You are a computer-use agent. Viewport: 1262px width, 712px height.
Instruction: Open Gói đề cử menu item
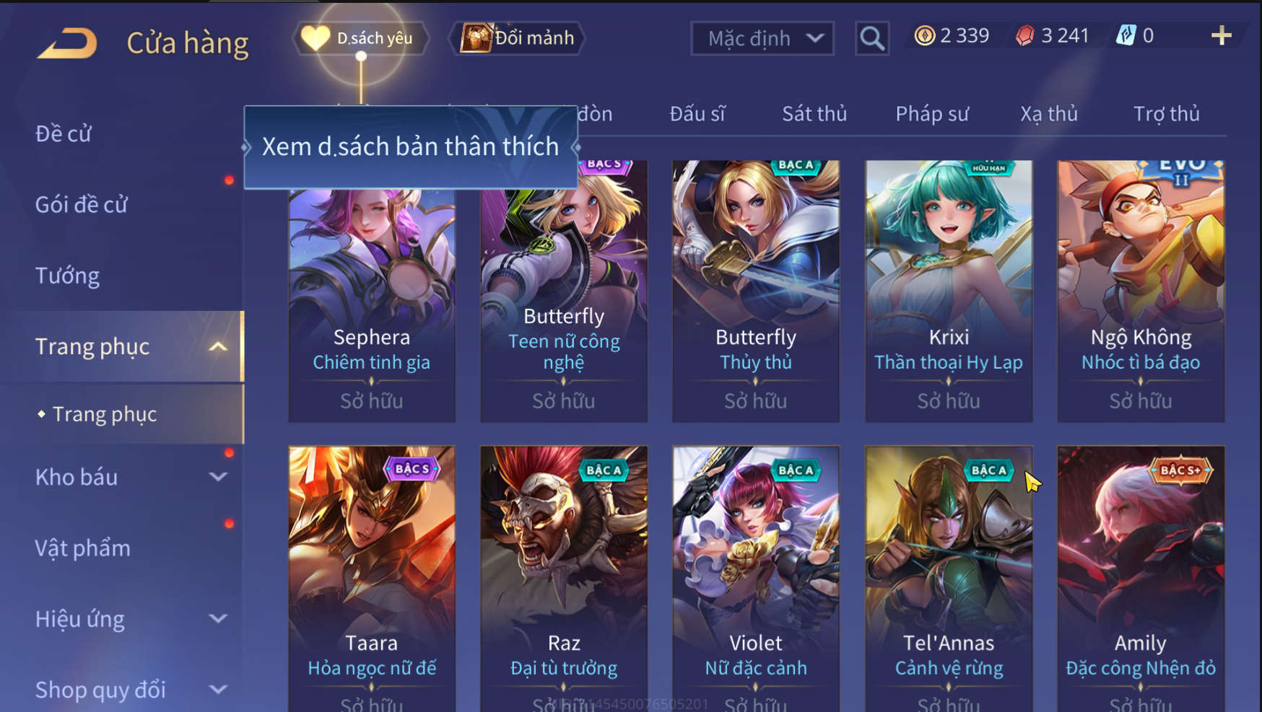pyautogui.click(x=81, y=205)
